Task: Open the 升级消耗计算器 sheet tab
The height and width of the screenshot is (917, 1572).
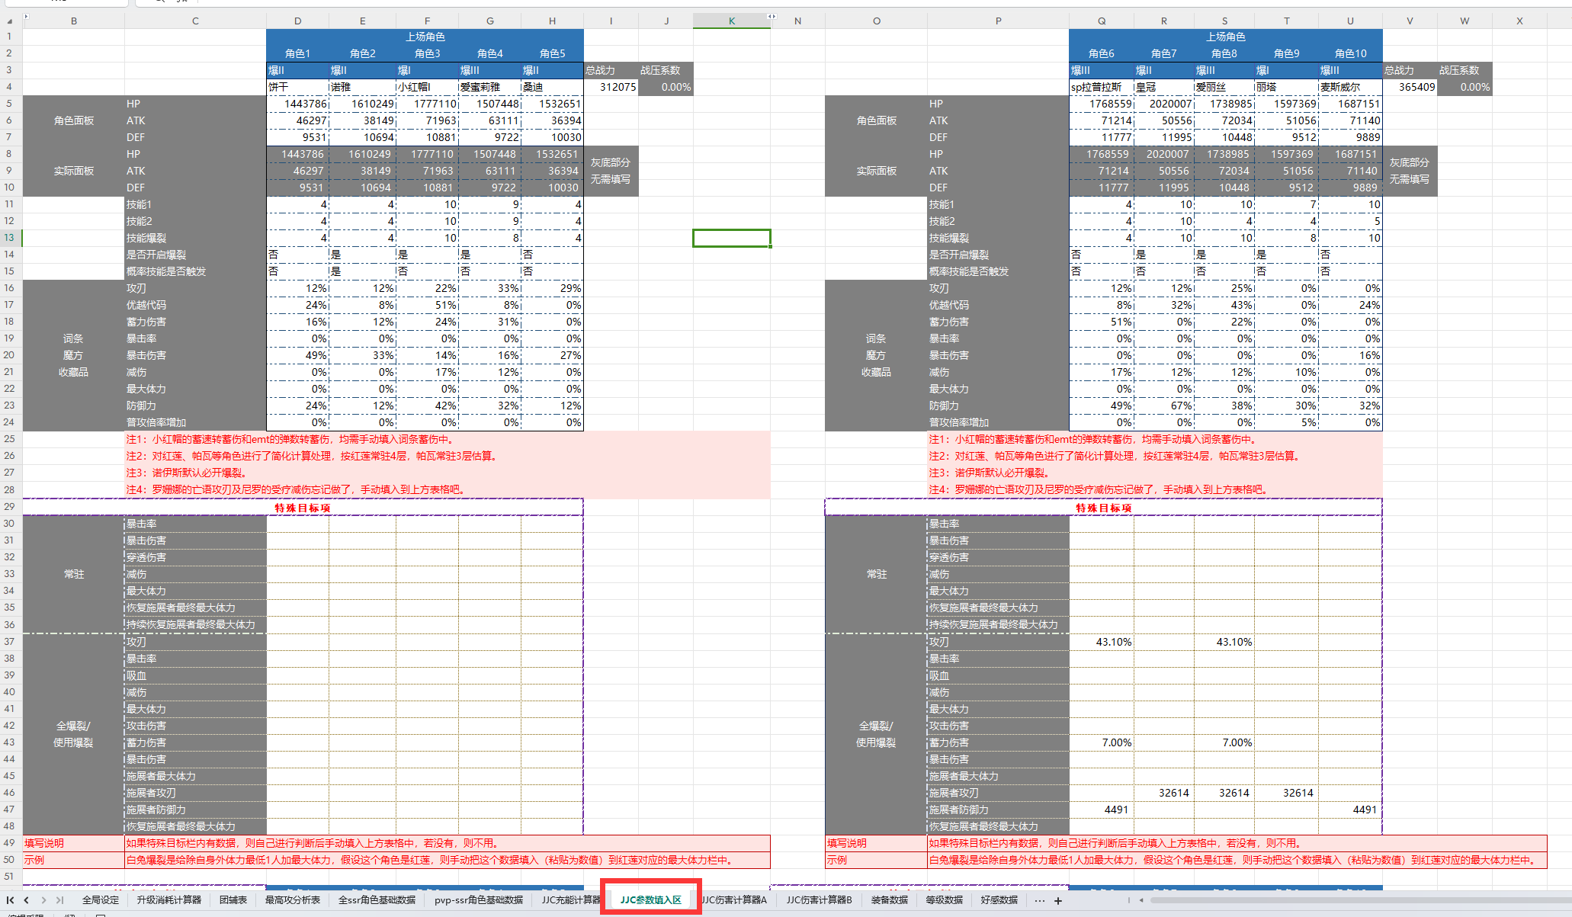Action: pyautogui.click(x=169, y=900)
